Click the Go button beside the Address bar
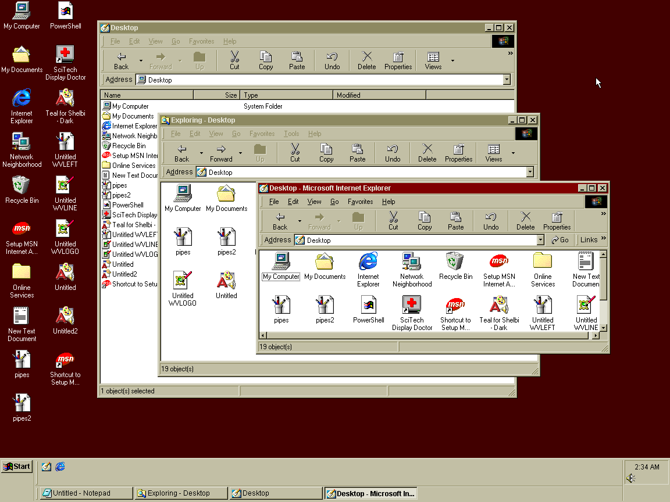Viewport: 670px width, 502px height. 559,240
